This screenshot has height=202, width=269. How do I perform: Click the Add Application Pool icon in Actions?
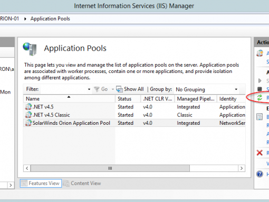260,53
